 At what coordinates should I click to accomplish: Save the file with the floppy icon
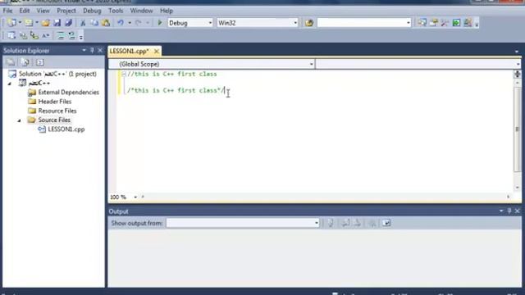[x=57, y=23]
